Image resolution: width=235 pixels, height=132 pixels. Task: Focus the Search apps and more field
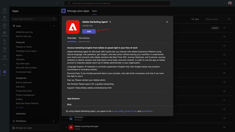coord(34,19)
